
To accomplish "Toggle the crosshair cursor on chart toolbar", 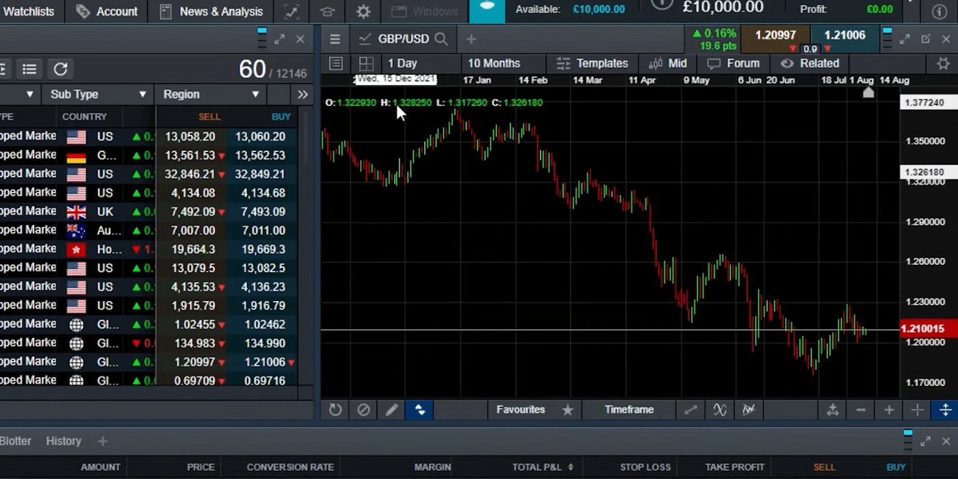I will click(x=917, y=410).
